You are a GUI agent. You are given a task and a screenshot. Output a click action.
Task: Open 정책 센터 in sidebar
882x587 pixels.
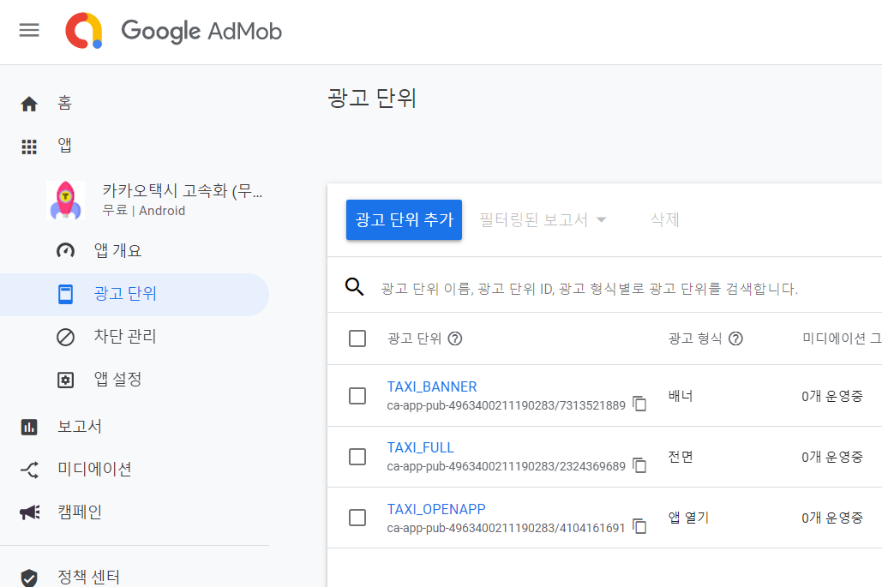(x=88, y=577)
